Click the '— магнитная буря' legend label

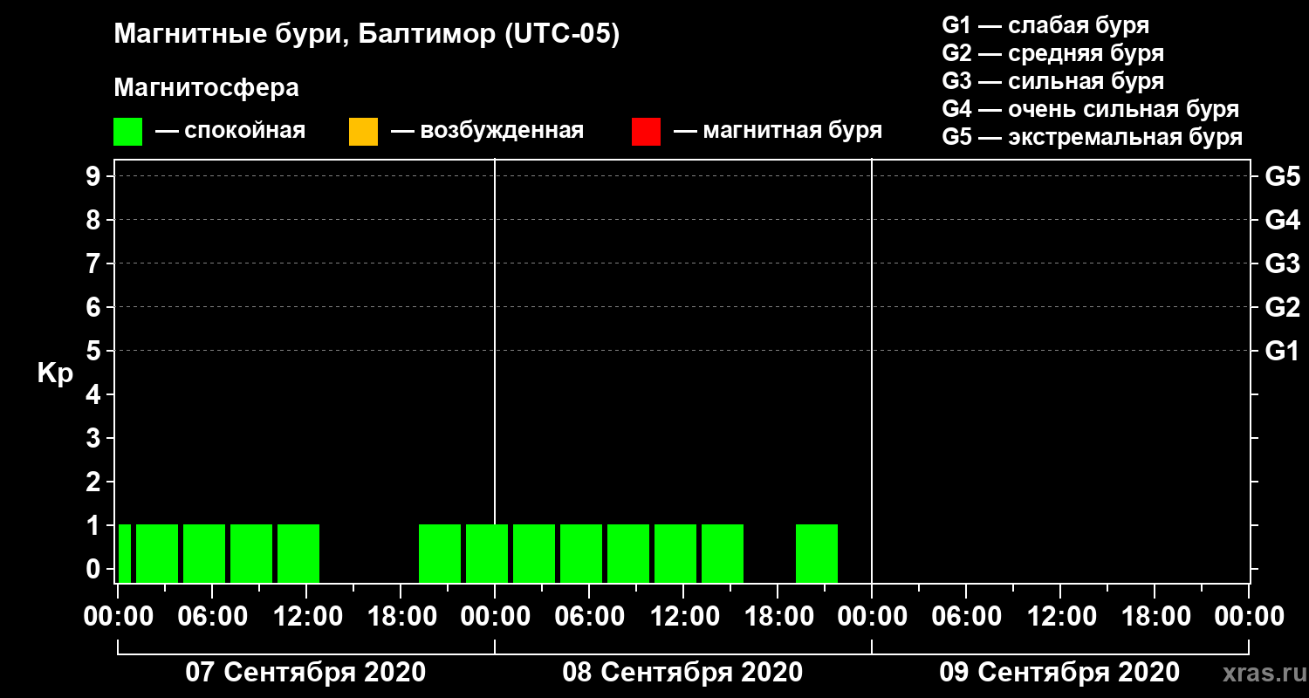pos(778,131)
